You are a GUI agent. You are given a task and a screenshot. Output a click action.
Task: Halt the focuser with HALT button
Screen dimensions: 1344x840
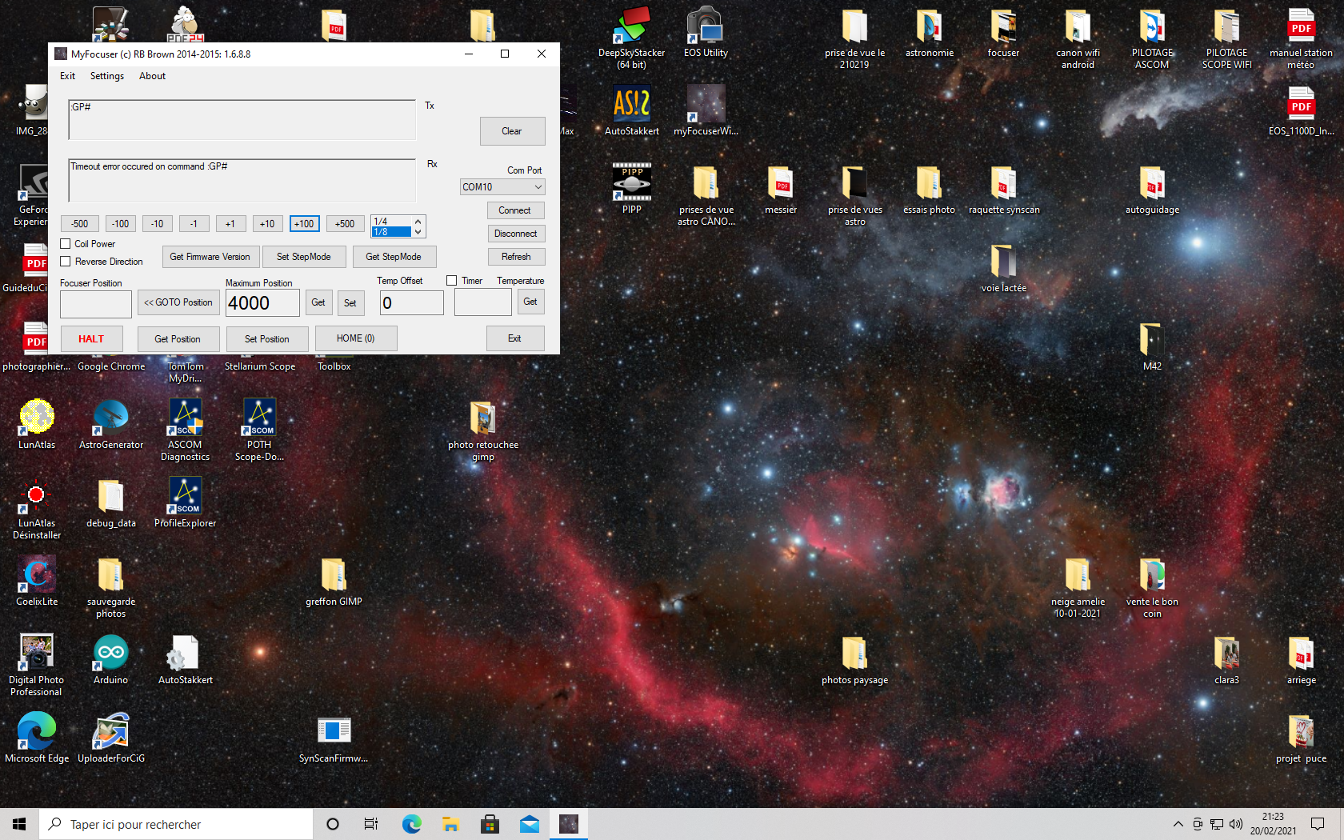pyautogui.click(x=91, y=339)
